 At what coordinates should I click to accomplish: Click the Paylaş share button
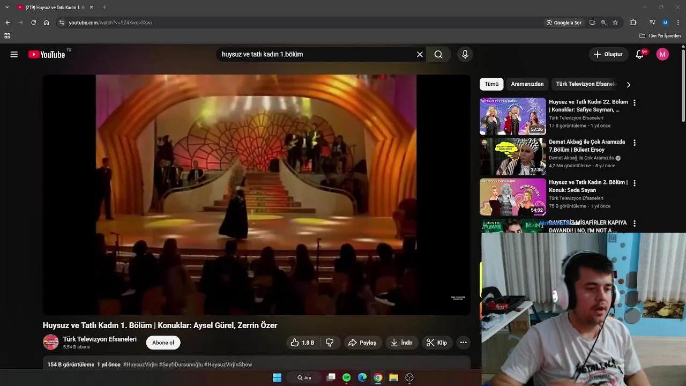(x=362, y=343)
